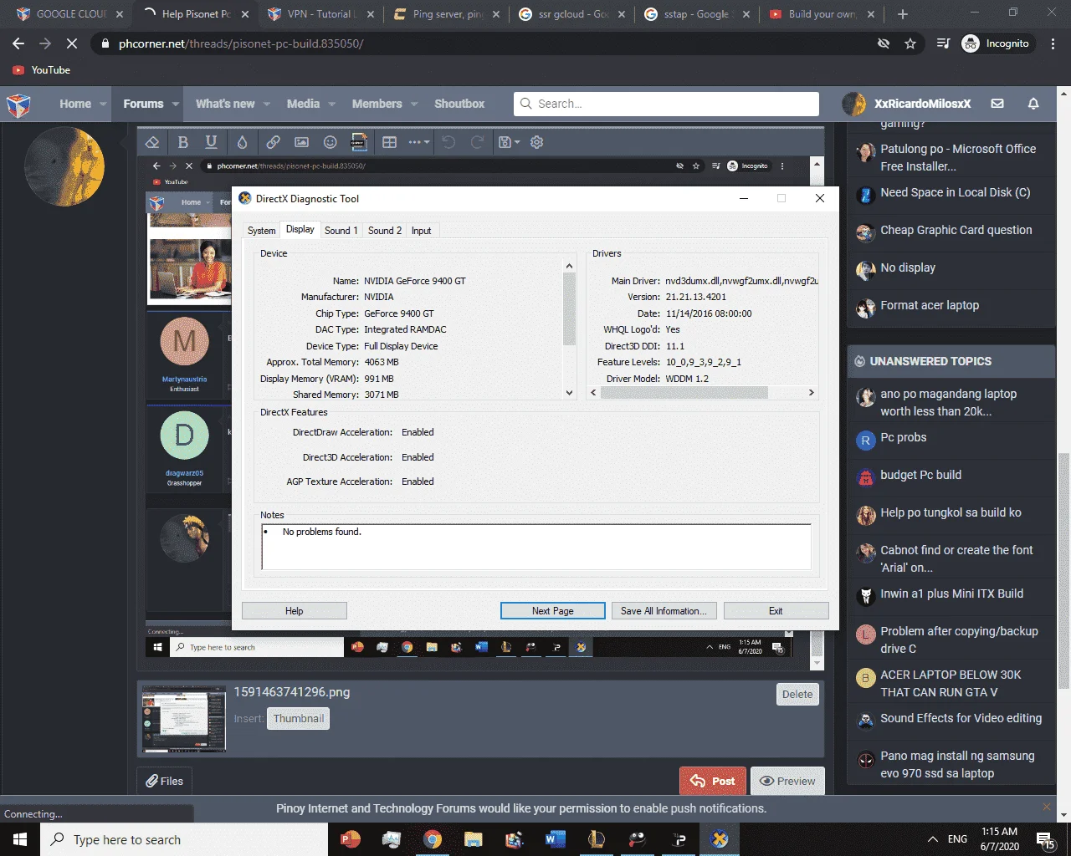The width and height of the screenshot is (1071, 856).
Task: Open a new Chrome tab
Action: point(902,14)
